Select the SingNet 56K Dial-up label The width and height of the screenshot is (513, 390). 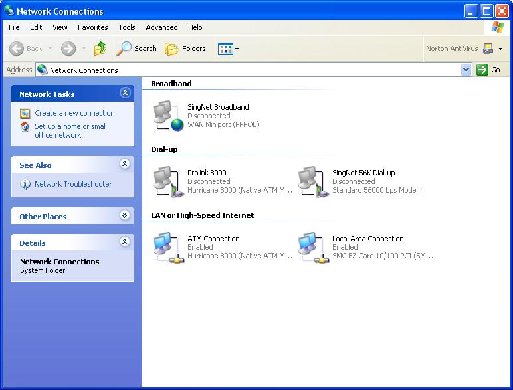pos(363,173)
